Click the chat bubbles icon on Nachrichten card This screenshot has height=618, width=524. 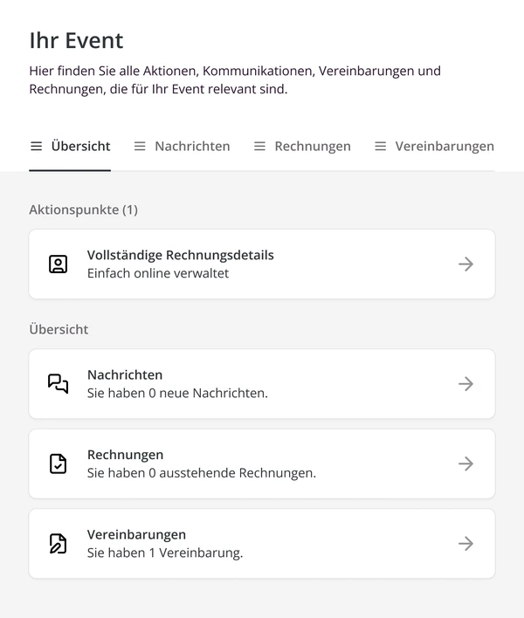pyautogui.click(x=58, y=384)
